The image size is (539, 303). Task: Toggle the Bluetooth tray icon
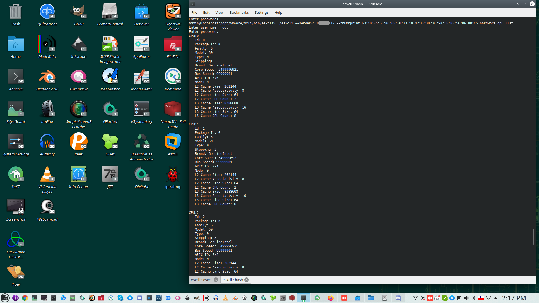point(474,298)
